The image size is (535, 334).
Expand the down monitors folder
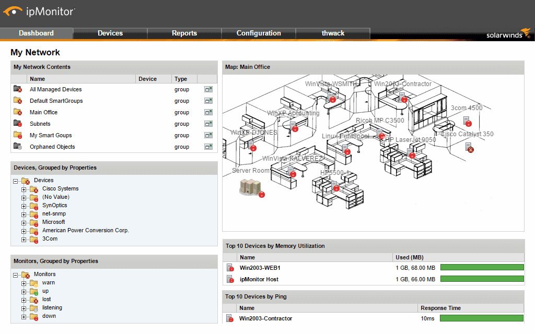[x=24, y=316]
